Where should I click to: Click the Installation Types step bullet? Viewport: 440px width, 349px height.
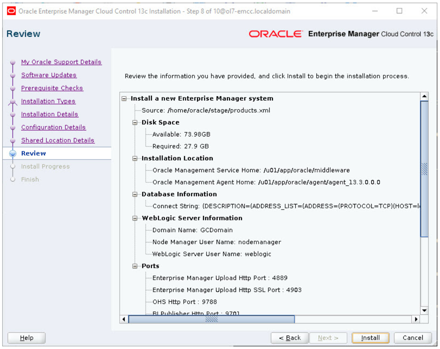13,101
